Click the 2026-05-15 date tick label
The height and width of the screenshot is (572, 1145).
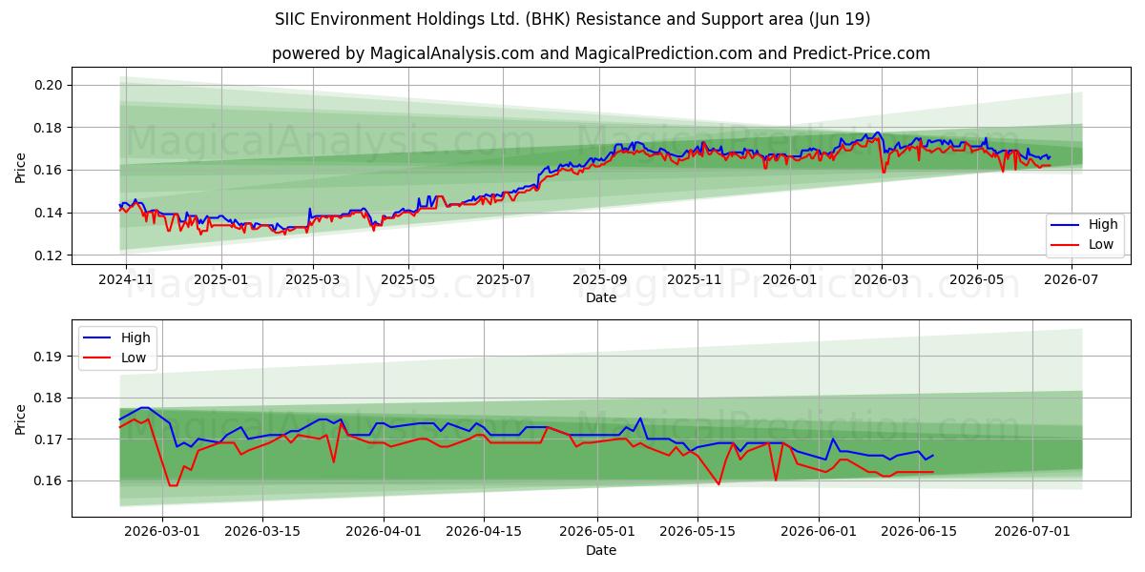click(699, 532)
